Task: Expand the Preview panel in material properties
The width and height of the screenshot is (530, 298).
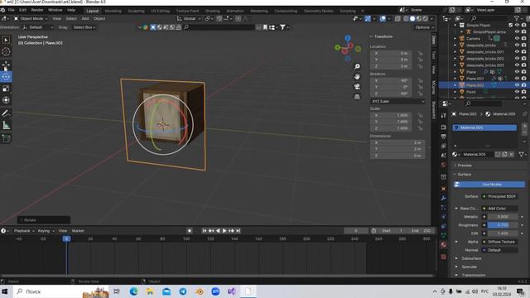Action: pos(464,166)
